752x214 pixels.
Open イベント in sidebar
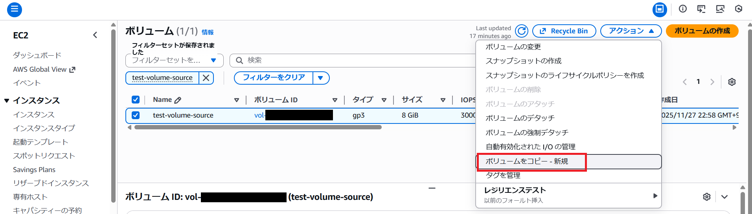click(x=27, y=83)
